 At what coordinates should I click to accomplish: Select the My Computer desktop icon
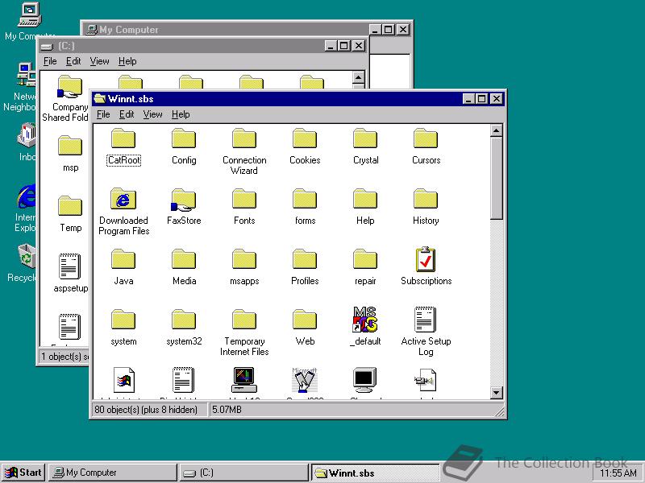[x=30, y=22]
